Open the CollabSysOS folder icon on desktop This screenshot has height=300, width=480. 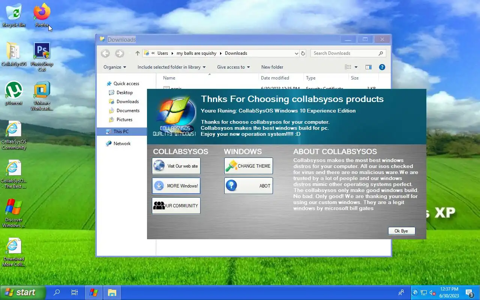click(x=14, y=54)
